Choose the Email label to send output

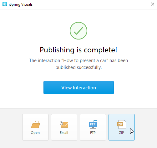tap(64, 133)
